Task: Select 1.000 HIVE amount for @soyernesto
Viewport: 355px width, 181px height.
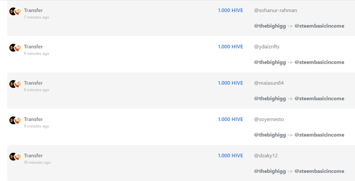Action: click(231, 119)
